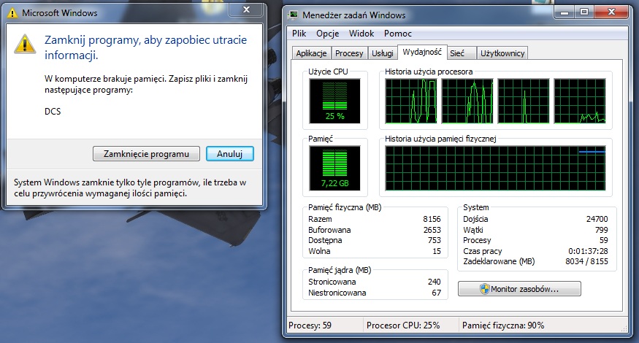Switch to the Aplikacje tab
Image resolution: width=639 pixels, height=343 pixels.
pyautogui.click(x=311, y=53)
